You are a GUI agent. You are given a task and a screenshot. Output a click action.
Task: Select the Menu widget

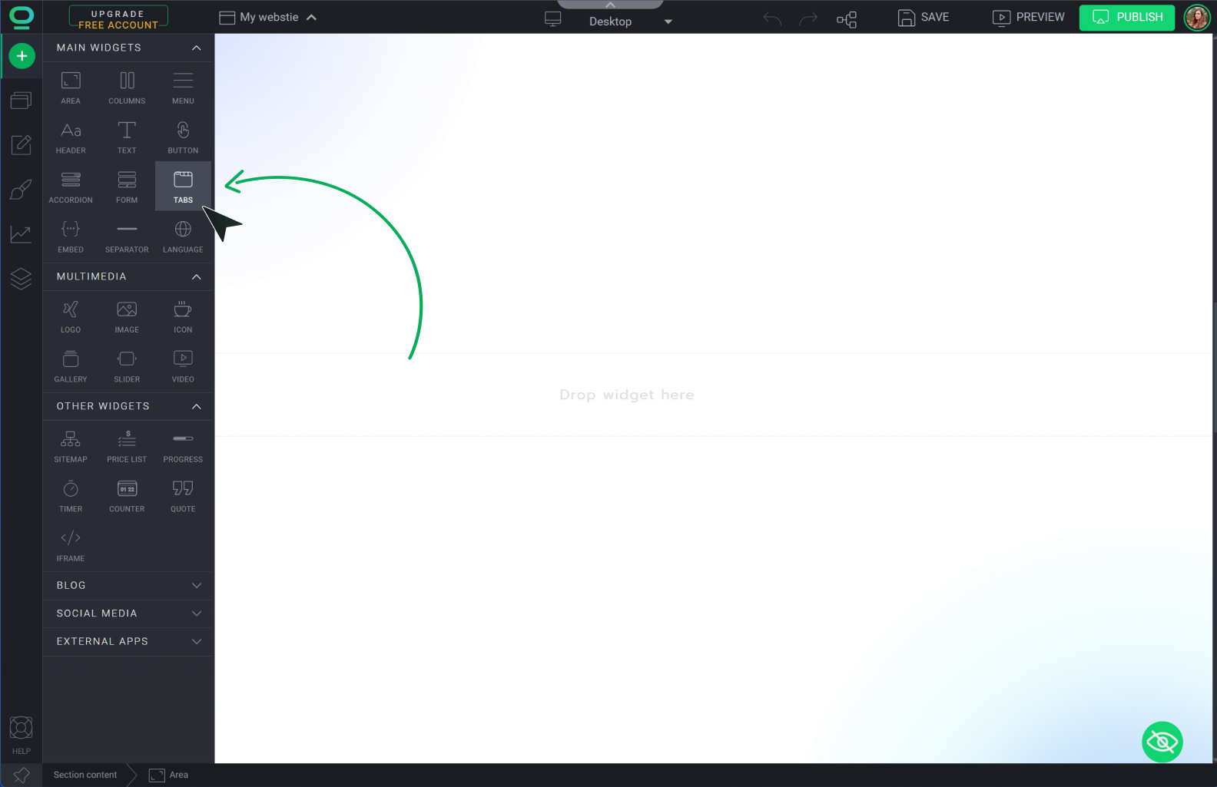(183, 88)
